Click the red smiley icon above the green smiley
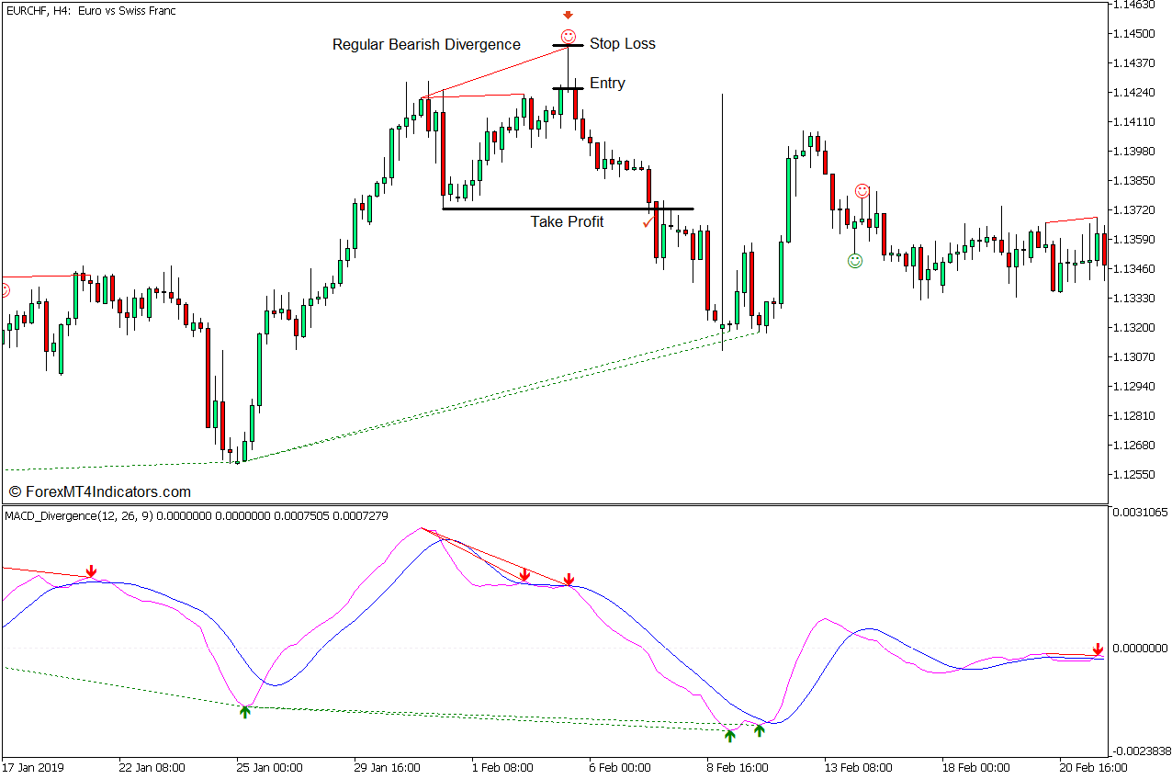Image resolution: width=1172 pixels, height=779 pixels. pos(862,191)
